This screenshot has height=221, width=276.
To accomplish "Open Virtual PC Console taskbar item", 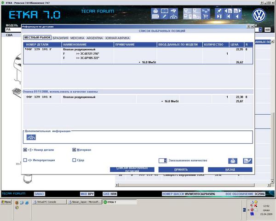I will pyautogui.click(x=49, y=202).
